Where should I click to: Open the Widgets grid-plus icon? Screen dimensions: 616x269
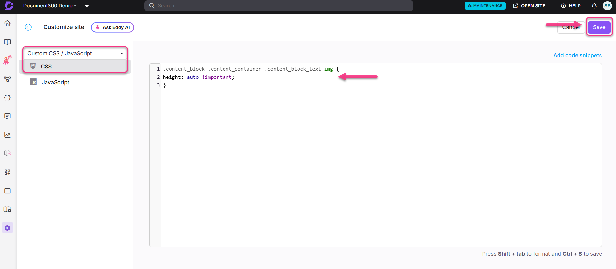tap(7, 172)
